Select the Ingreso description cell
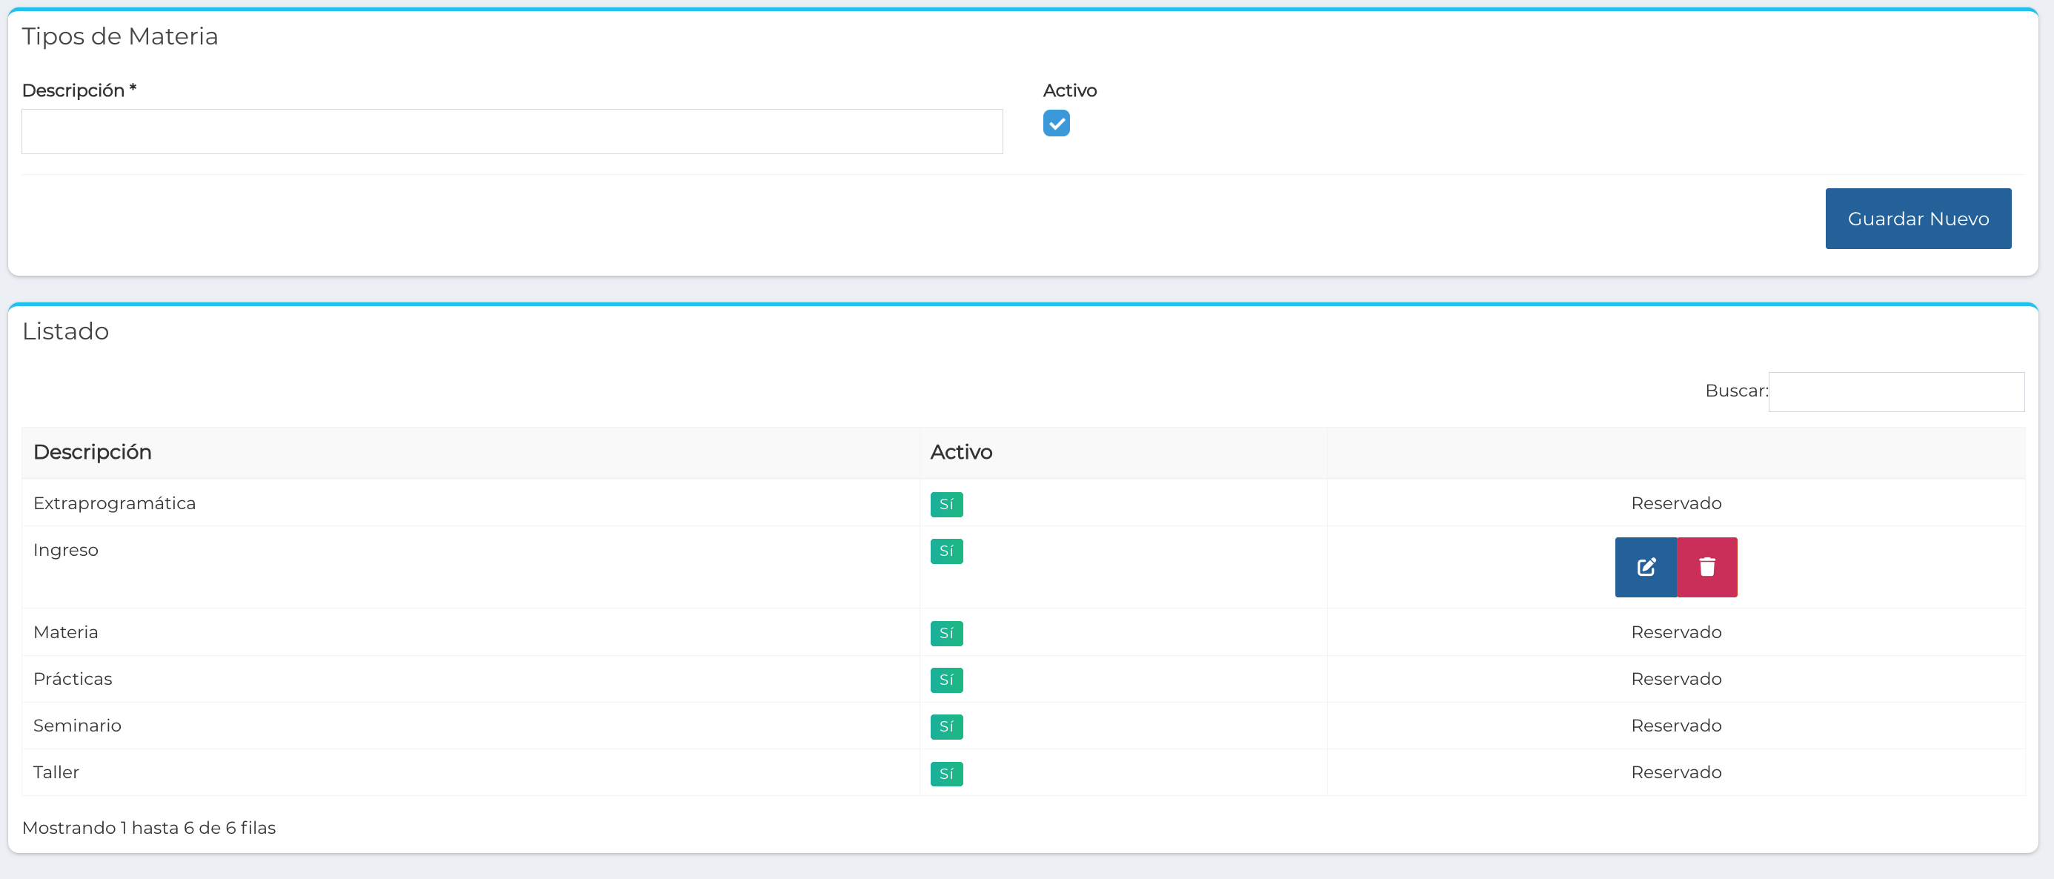Viewport: 2054px width, 879px height. coord(65,551)
